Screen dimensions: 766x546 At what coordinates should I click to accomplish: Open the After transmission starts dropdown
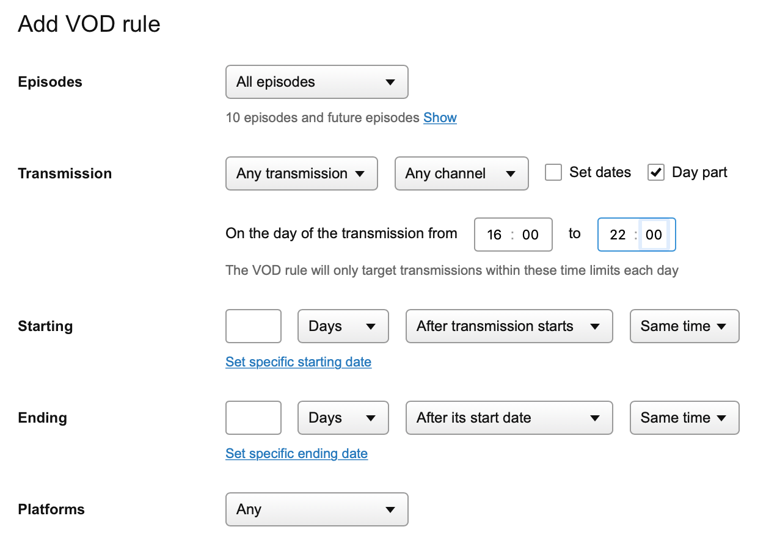pyautogui.click(x=509, y=326)
